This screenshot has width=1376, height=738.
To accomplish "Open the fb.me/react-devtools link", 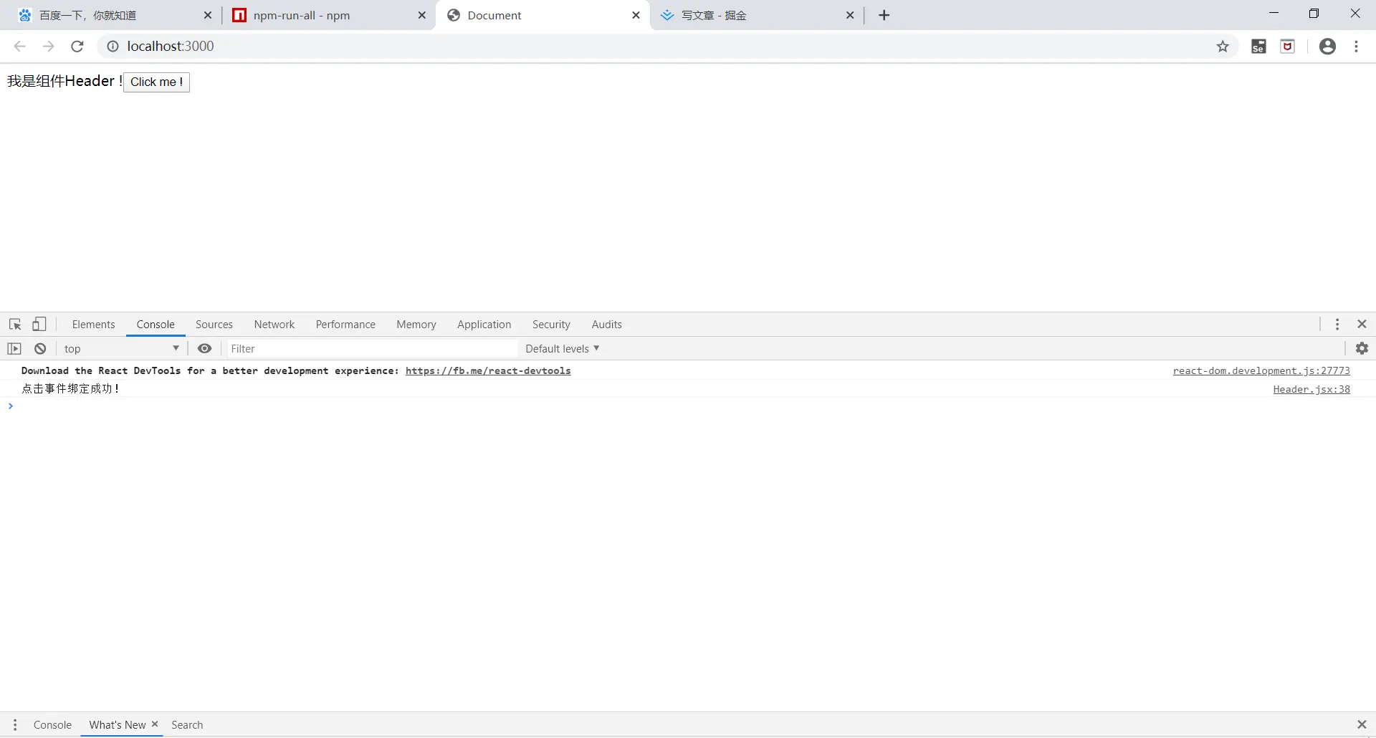I will coord(488,370).
